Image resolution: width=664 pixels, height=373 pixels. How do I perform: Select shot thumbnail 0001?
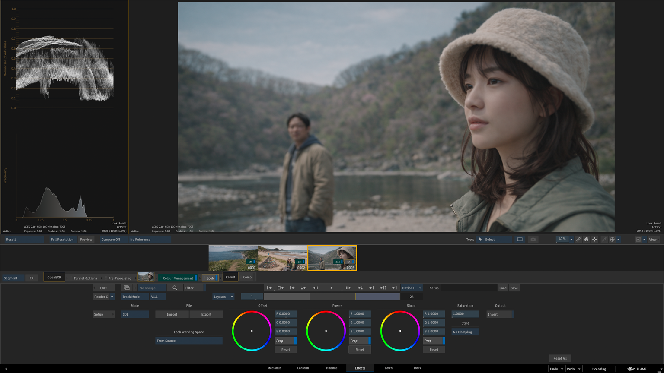[233, 258]
